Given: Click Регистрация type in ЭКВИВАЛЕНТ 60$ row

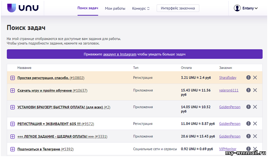Looking at the screenshot, I should 143,124.
